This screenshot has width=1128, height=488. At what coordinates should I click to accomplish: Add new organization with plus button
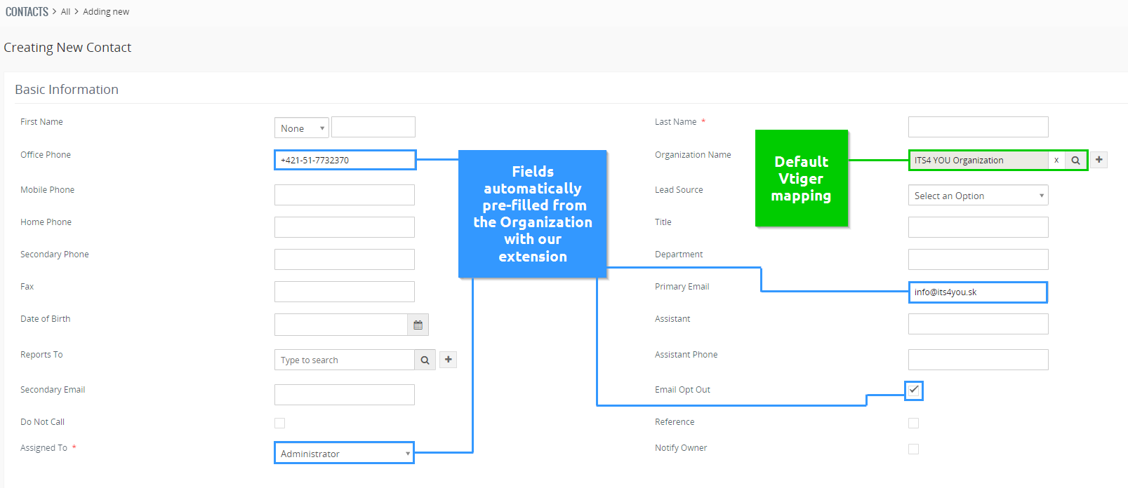(1099, 160)
